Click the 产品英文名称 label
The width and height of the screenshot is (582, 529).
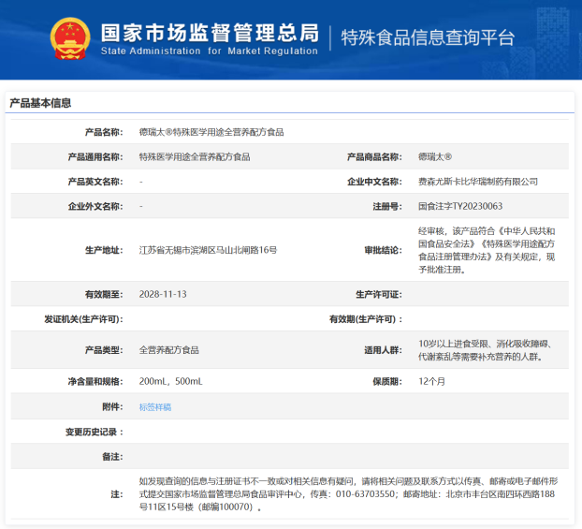[95, 182]
